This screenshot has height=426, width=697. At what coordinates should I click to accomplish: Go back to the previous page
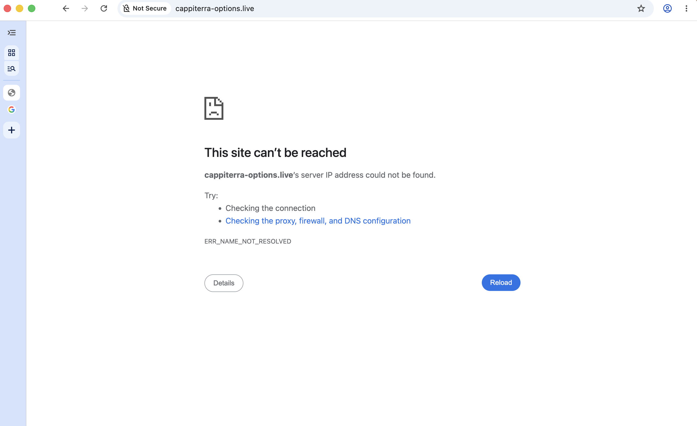point(66,8)
